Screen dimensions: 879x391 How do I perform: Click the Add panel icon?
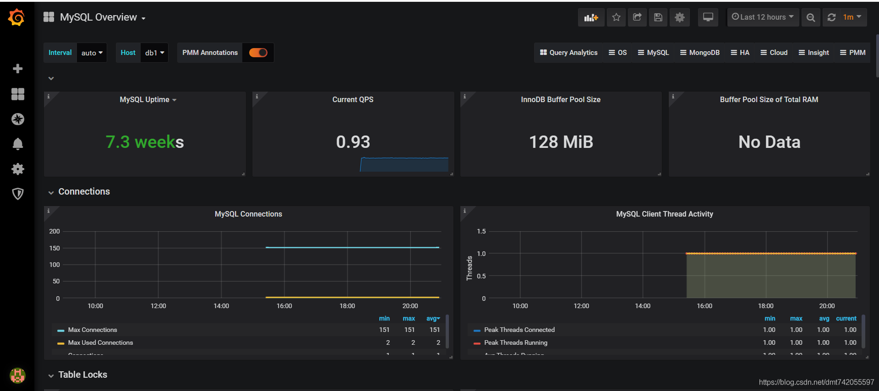click(x=591, y=17)
